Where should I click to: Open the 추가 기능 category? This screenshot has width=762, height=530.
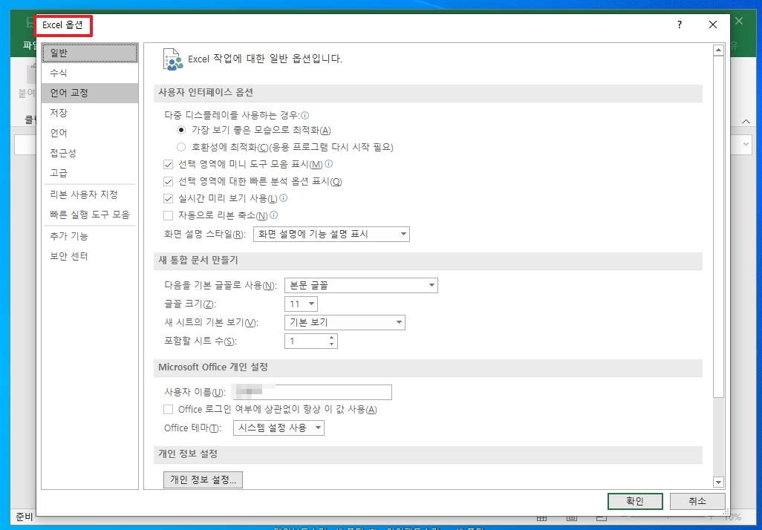90,236
